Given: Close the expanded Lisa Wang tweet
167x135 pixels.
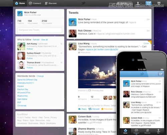Looking at the screenshot, I should click(146, 43).
